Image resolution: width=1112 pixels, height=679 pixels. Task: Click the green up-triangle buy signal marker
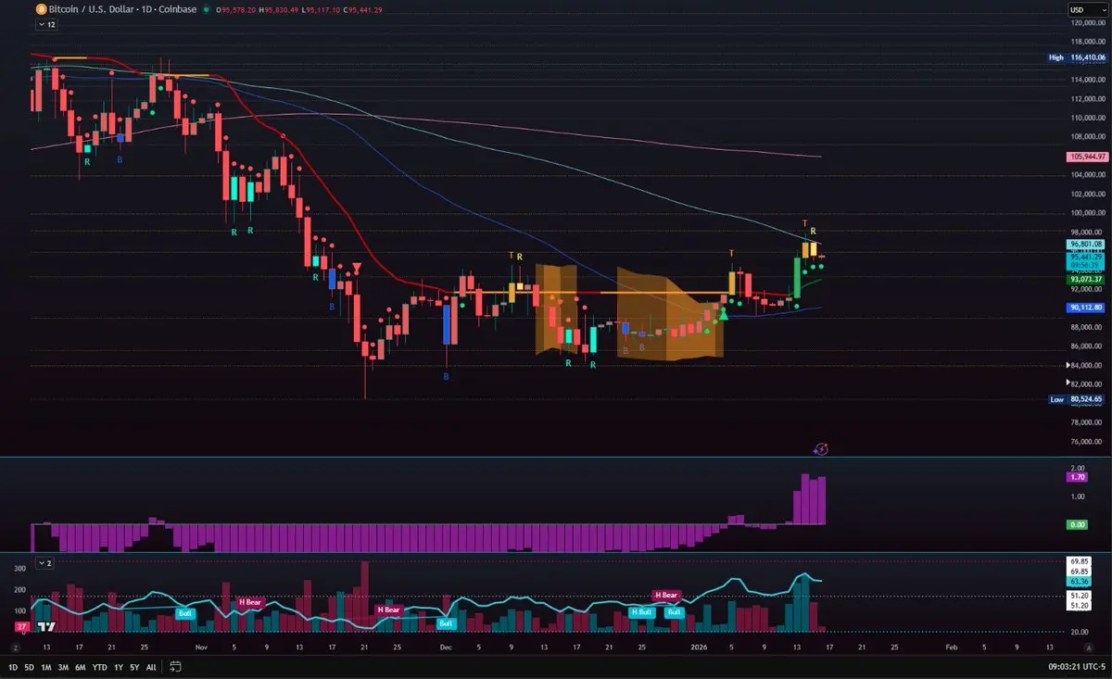point(724,316)
